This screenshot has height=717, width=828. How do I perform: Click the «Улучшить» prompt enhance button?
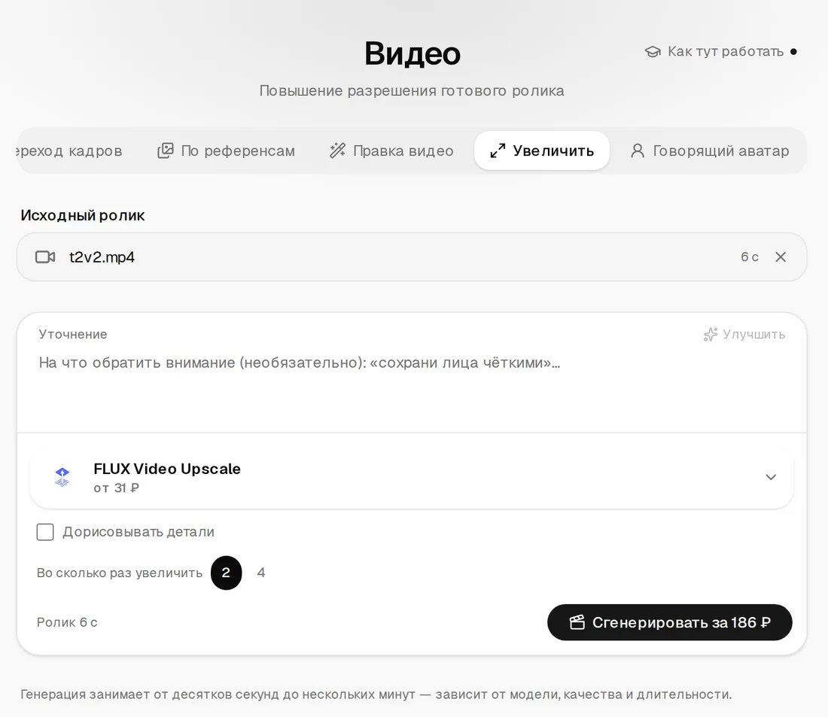tap(744, 334)
